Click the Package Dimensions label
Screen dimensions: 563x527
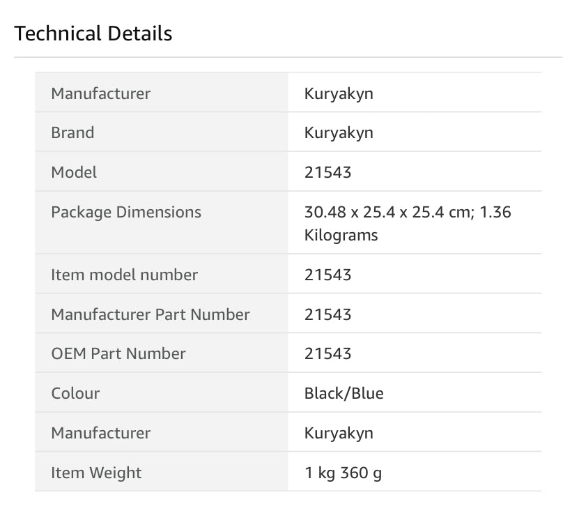126,212
